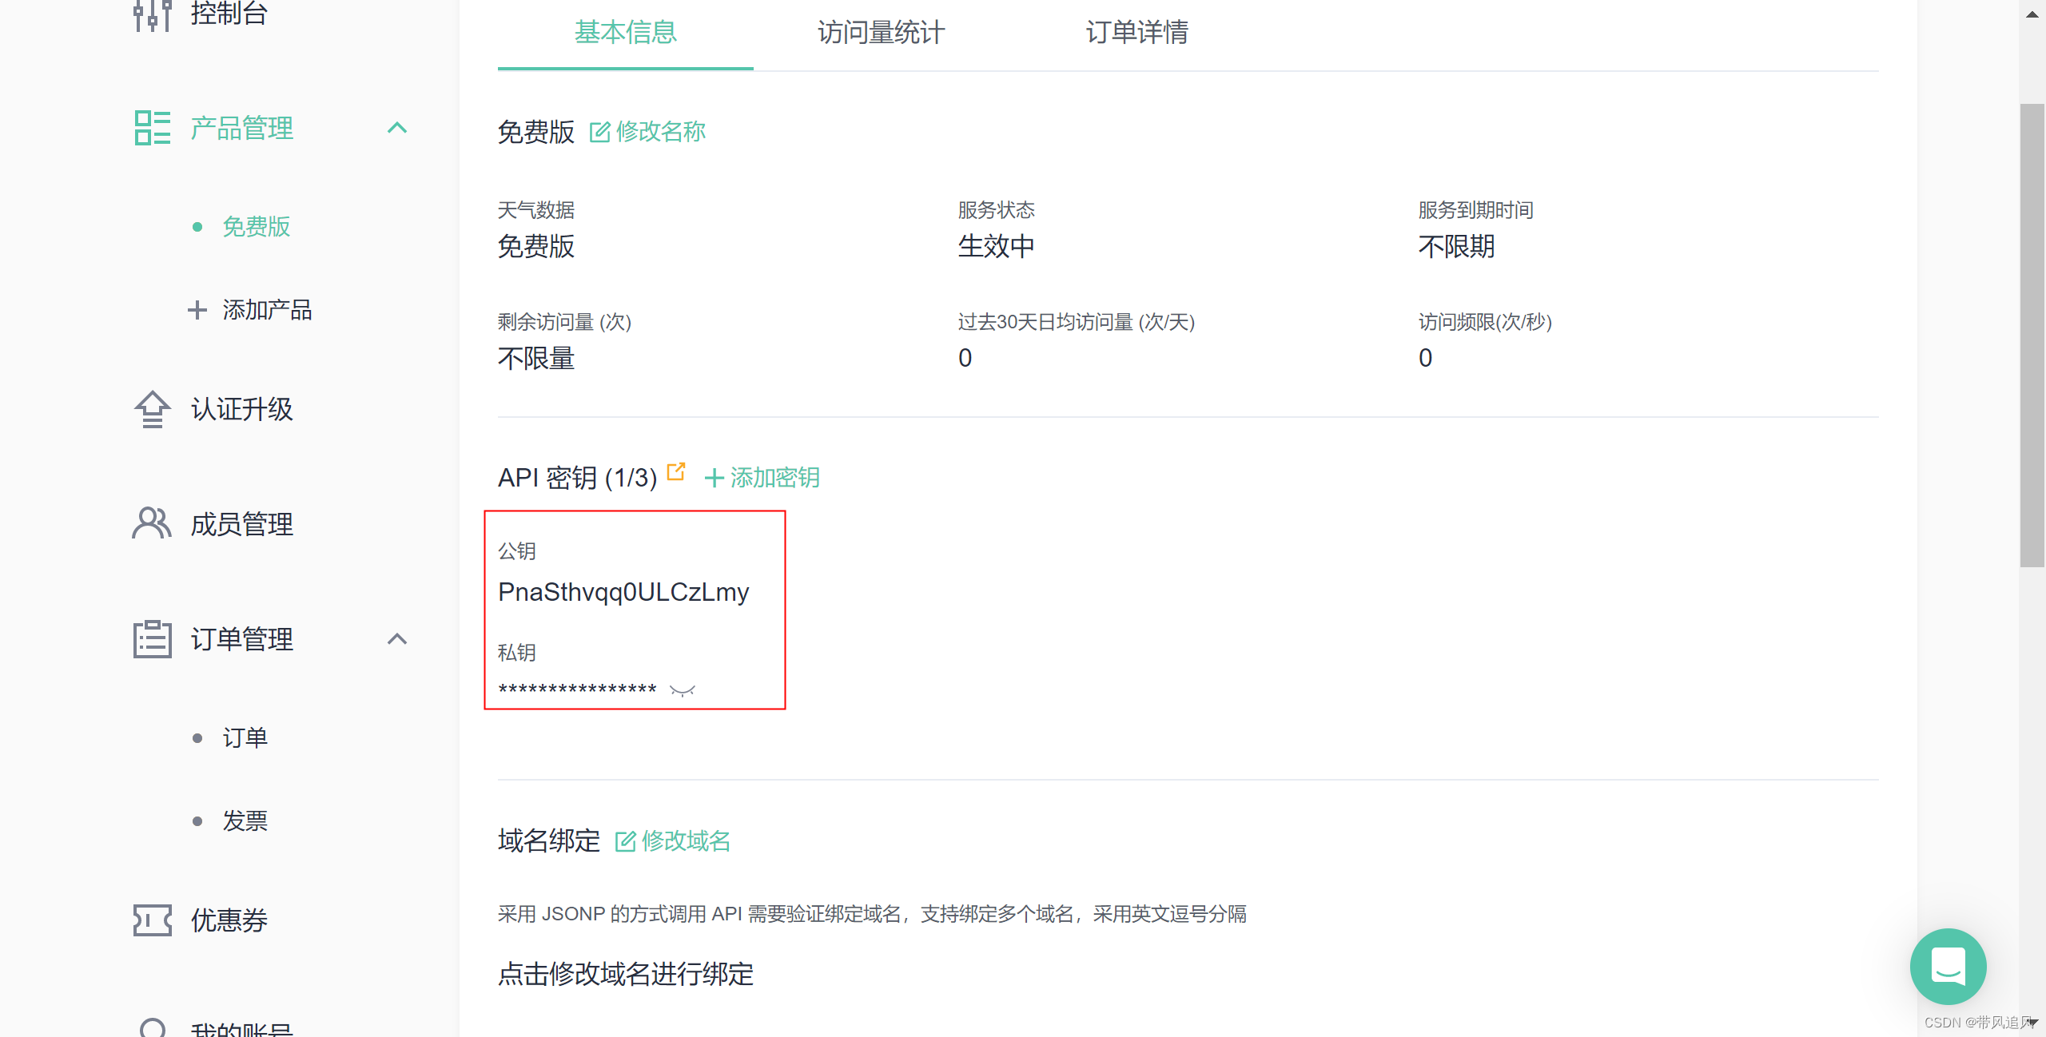Screen dimensions: 2046x1037
Task: Collapse the 订单管理 menu chevron
Action: click(x=397, y=639)
